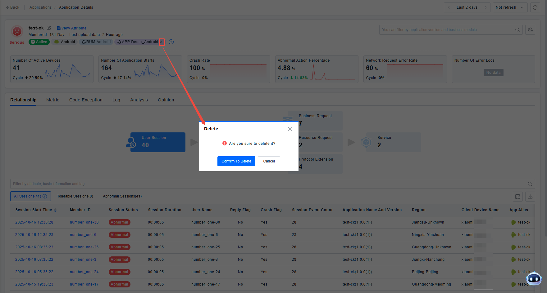The width and height of the screenshot is (547, 293).
Task: Remove the APP:Demo_Android tag
Action: pyautogui.click(x=162, y=42)
